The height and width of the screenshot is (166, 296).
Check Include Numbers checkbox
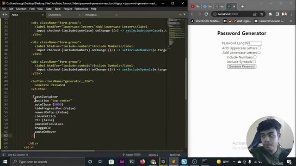pos(255,57)
